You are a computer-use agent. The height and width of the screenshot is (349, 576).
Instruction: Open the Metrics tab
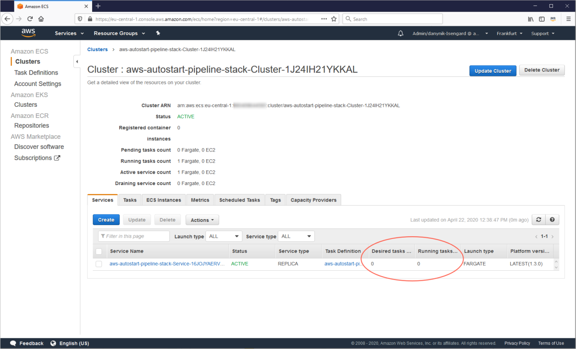[200, 200]
